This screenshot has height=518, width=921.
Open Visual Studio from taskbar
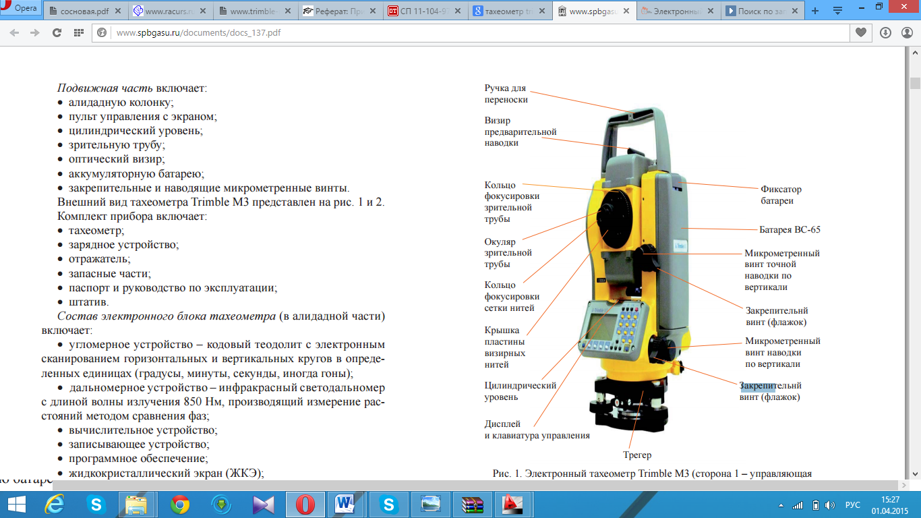tap(263, 505)
